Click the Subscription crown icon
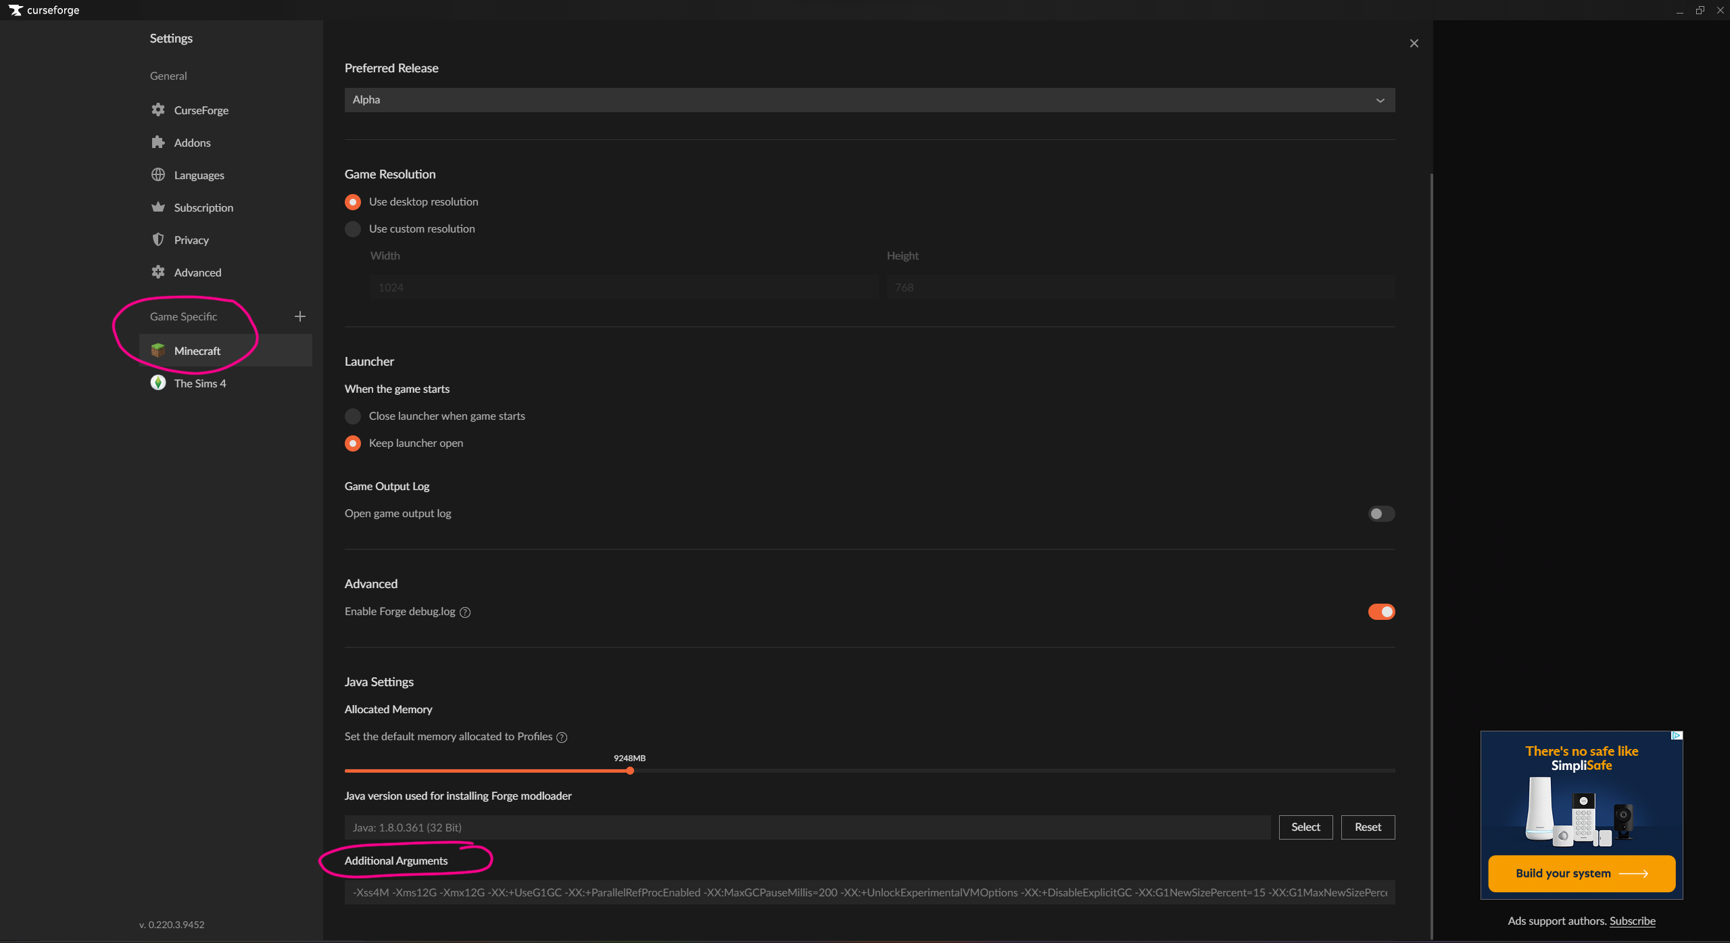This screenshot has width=1730, height=943. [x=158, y=207]
